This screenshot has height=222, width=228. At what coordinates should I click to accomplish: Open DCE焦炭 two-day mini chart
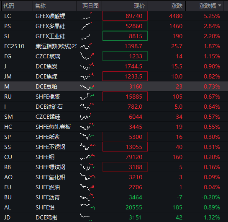87,66
